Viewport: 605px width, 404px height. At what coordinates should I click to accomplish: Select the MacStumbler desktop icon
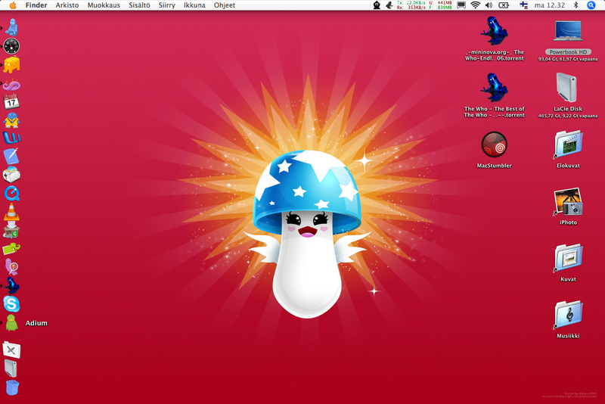(495, 150)
